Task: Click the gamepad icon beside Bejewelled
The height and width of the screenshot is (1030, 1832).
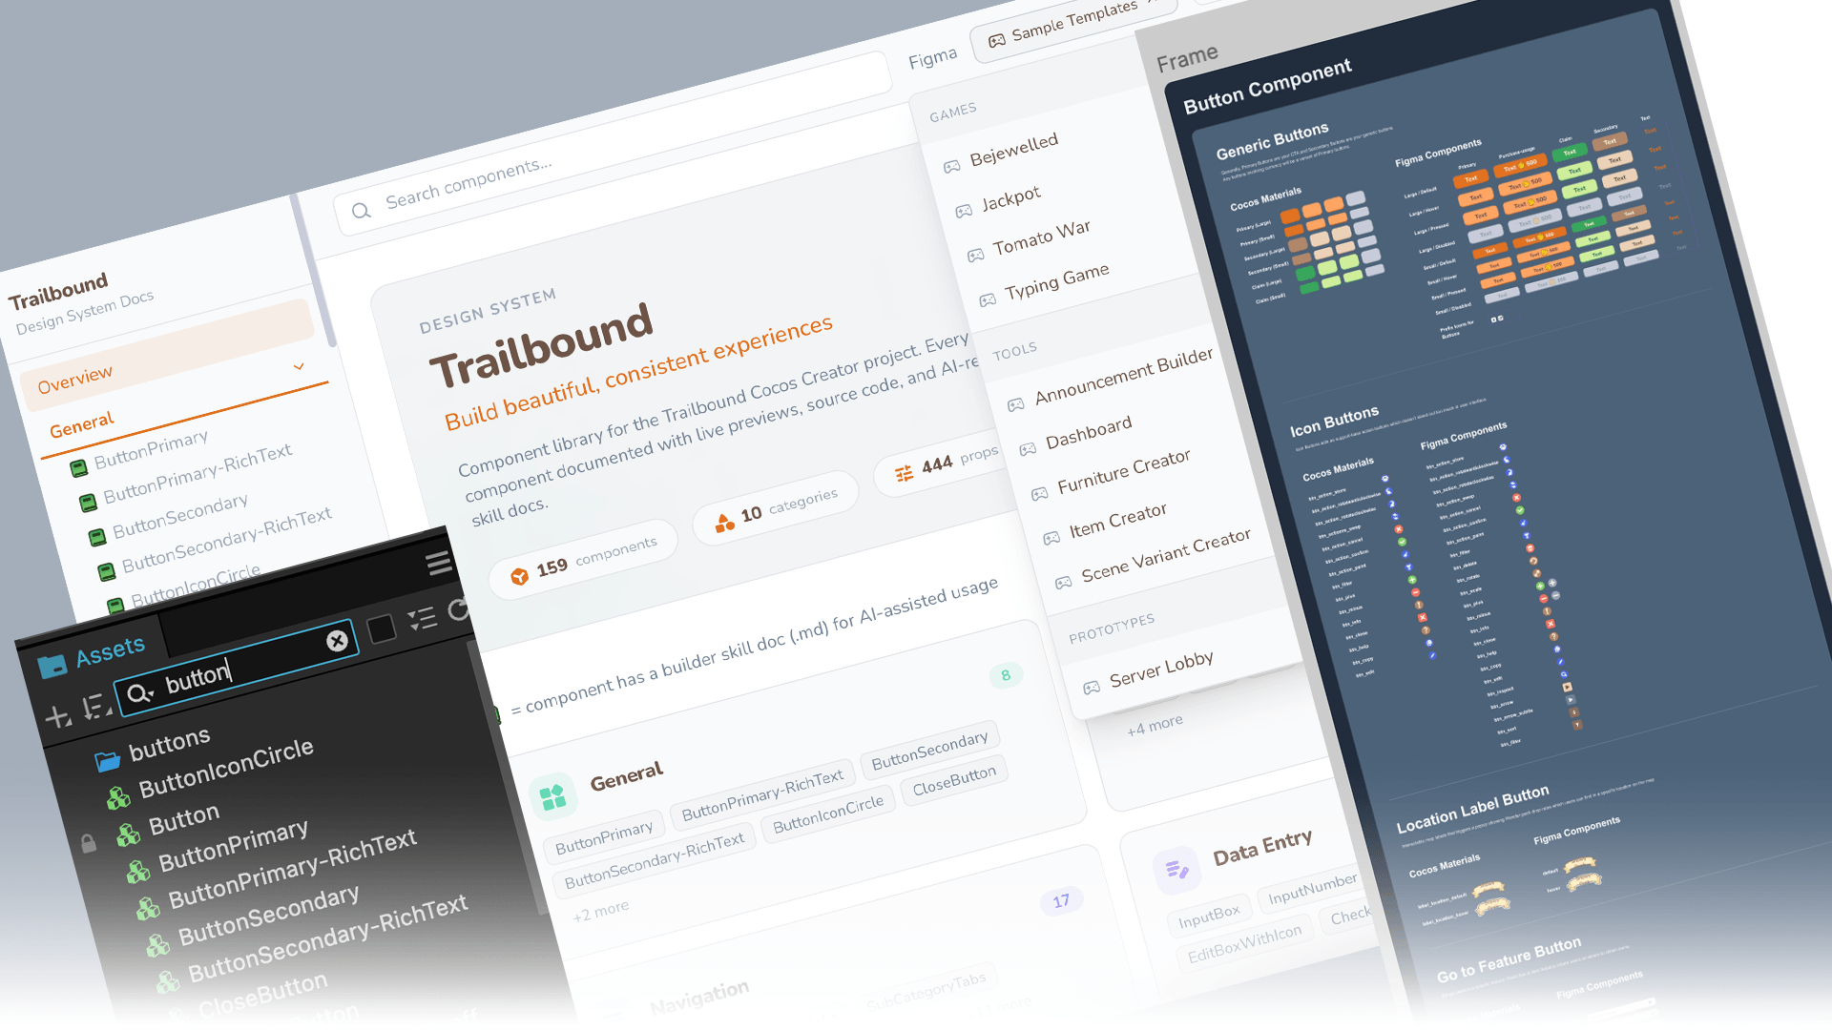Action: [x=951, y=167]
